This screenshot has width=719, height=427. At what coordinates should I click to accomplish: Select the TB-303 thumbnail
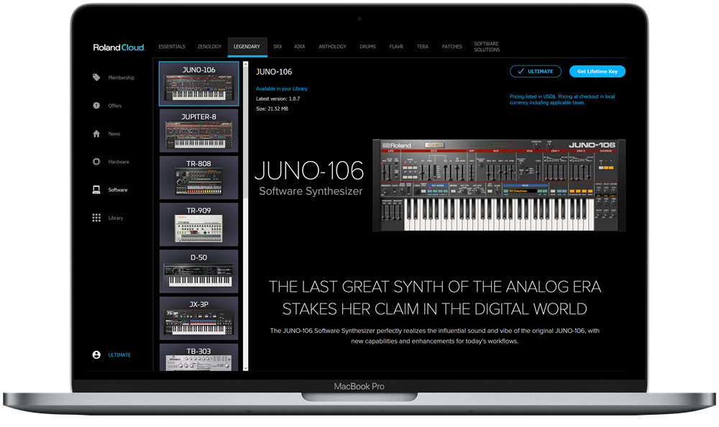[x=198, y=357]
